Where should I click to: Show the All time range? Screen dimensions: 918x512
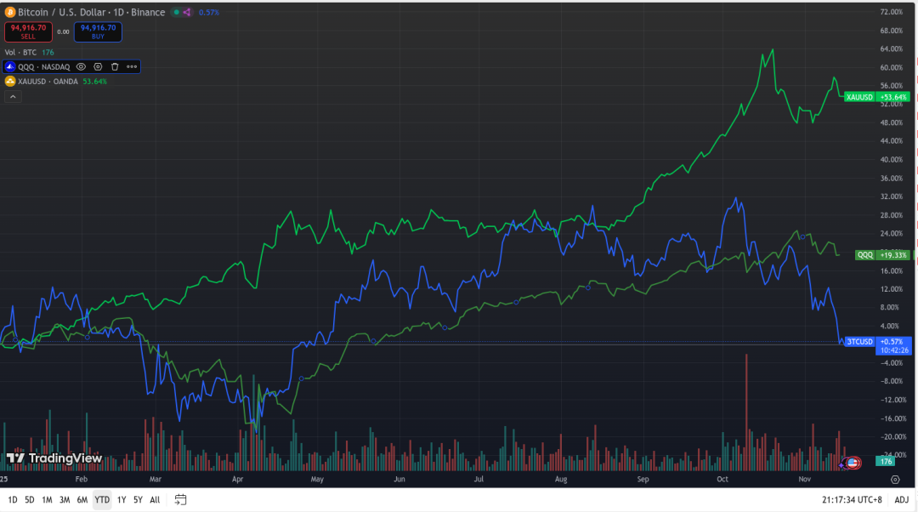155,500
